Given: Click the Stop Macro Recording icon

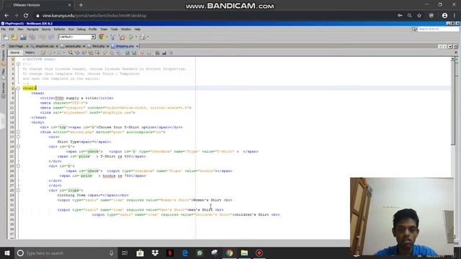Looking at the screenshot, I should [x=149, y=53].
